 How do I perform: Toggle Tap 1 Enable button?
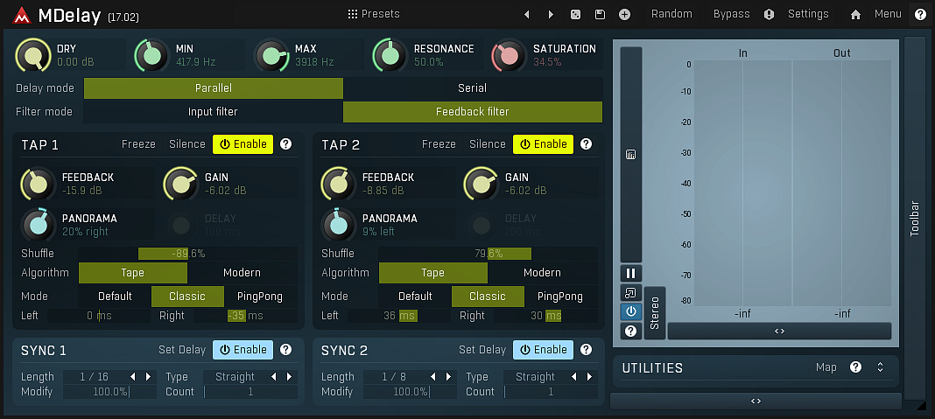click(x=243, y=143)
